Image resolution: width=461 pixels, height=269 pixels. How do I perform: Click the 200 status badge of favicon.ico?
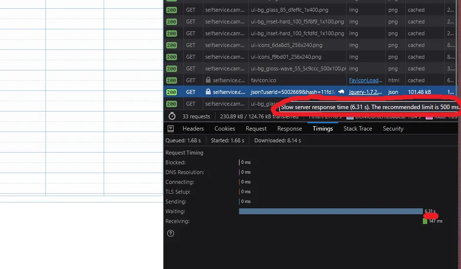[172, 80]
